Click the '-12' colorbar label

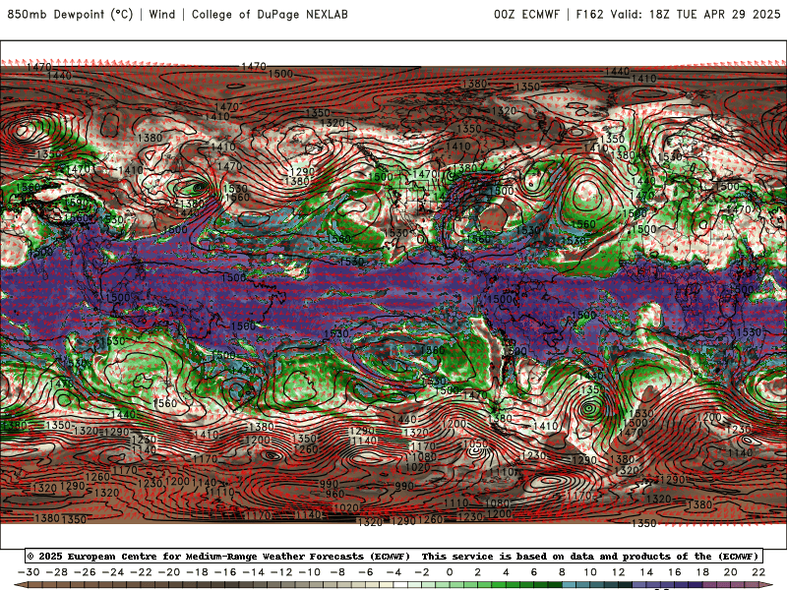(x=281, y=572)
